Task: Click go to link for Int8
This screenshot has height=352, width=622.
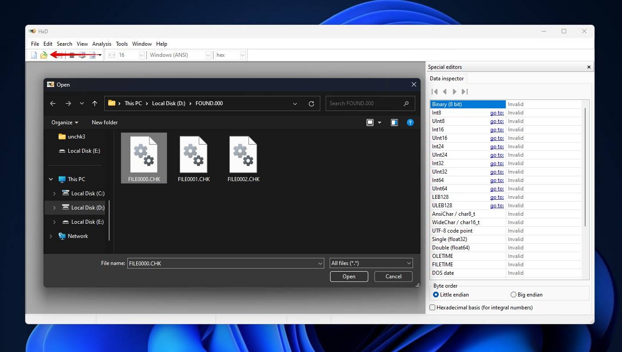Action: click(x=497, y=113)
